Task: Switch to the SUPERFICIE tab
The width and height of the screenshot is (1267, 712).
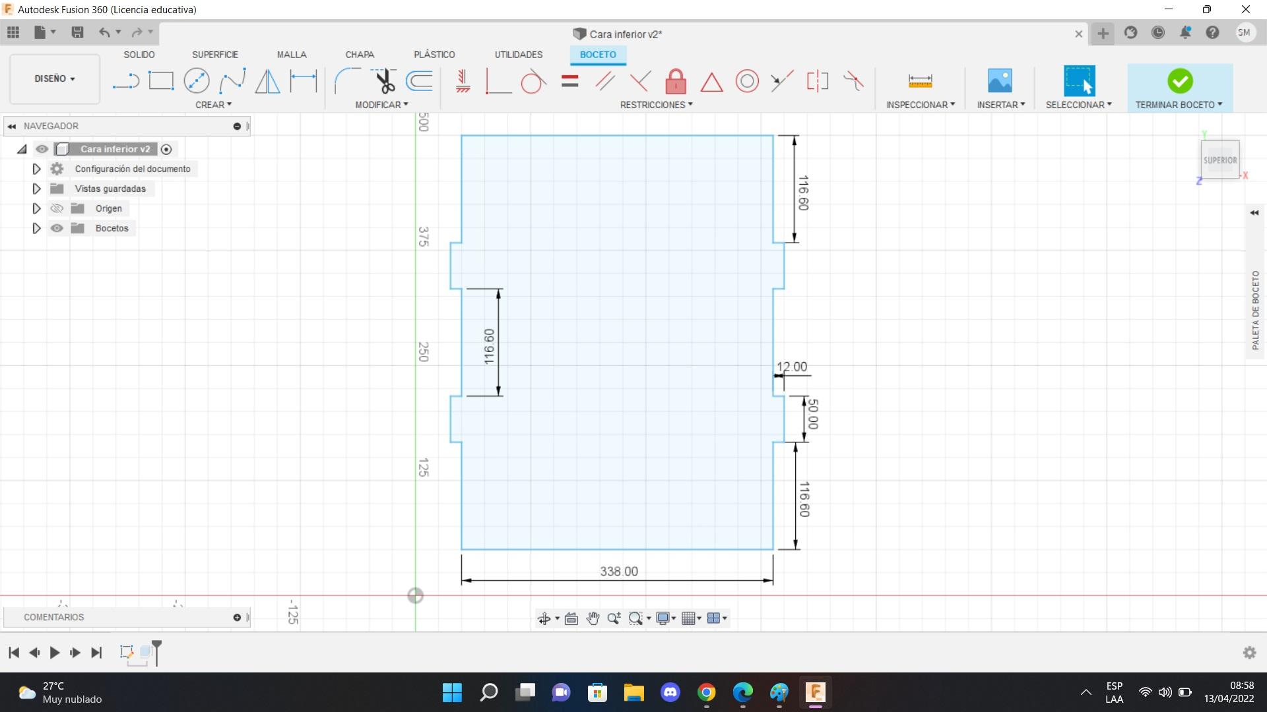Action: coord(214,55)
